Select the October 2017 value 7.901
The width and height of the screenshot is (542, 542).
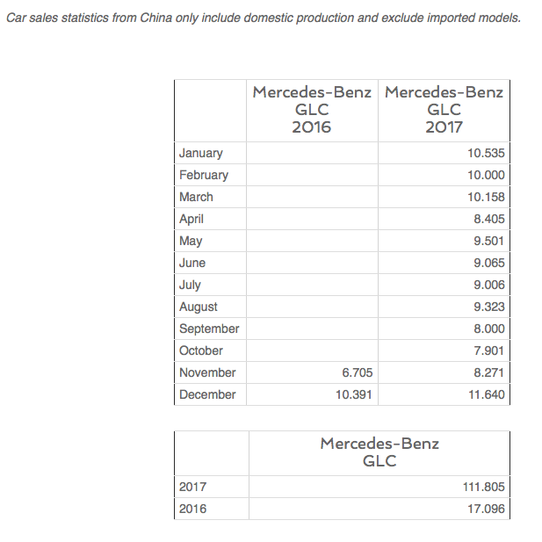pyautogui.click(x=489, y=350)
